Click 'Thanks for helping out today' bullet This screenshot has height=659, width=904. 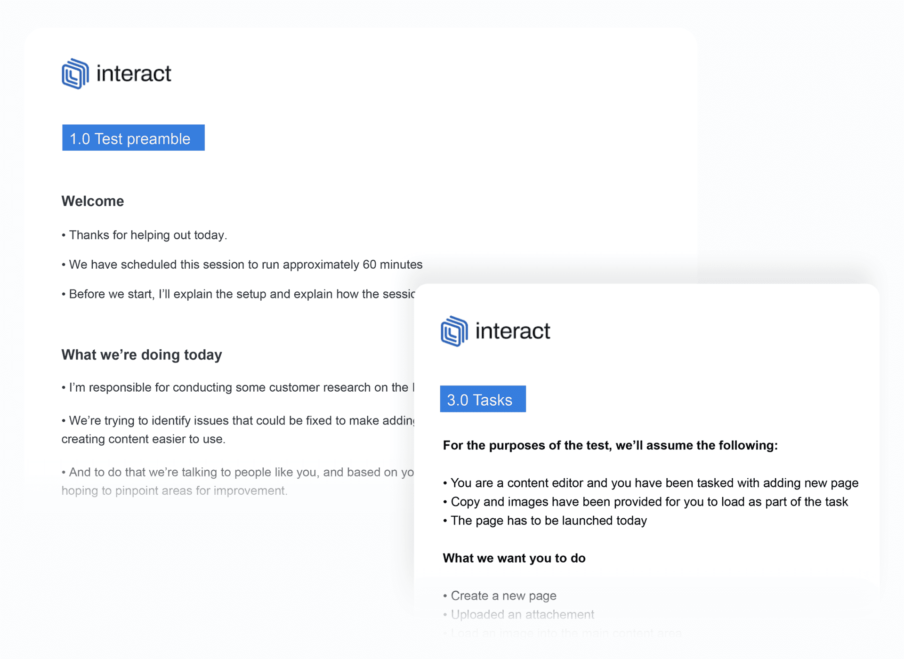click(144, 235)
